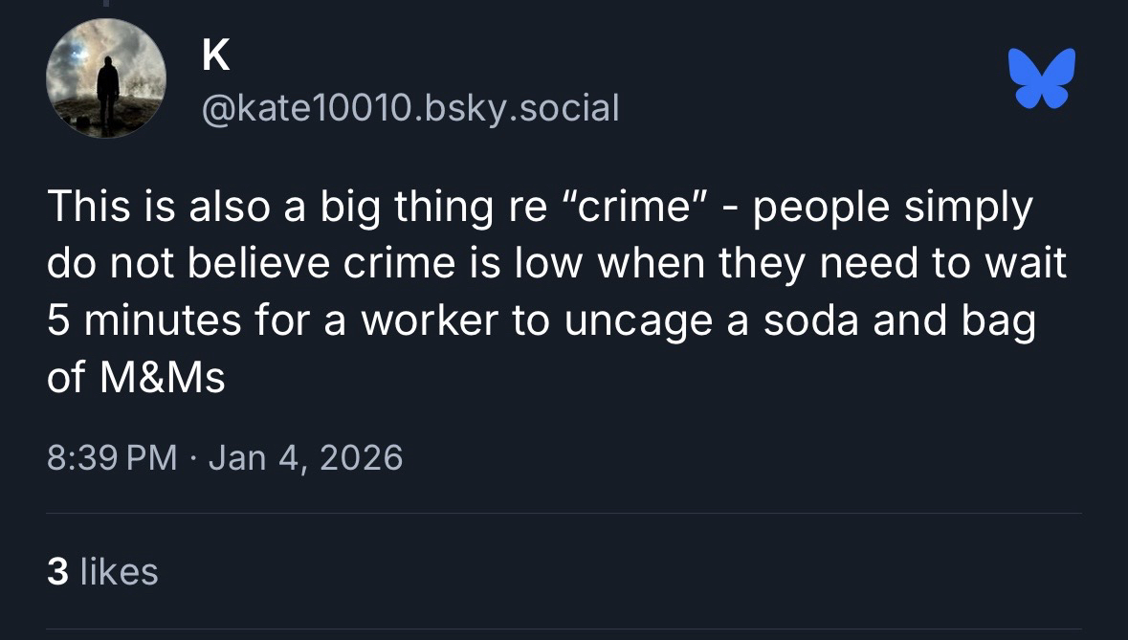Click the dot between time and date
This screenshot has height=640, width=1128.
(x=193, y=457)
